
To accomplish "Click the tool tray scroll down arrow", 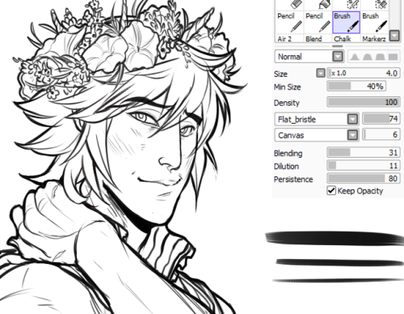I will (x=394, y=36).
